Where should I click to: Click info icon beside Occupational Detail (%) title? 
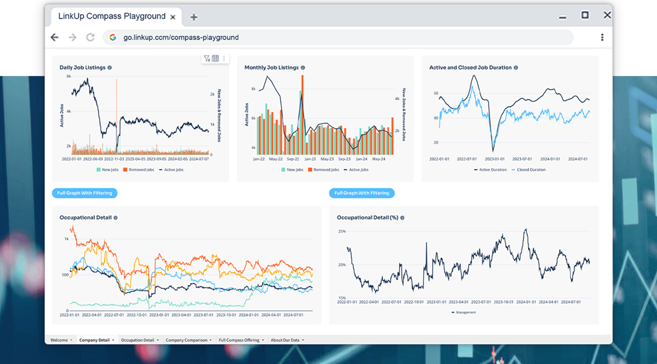click(x=402, y=218)
